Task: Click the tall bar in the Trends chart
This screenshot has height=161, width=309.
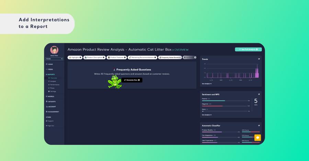Action: 257,71
